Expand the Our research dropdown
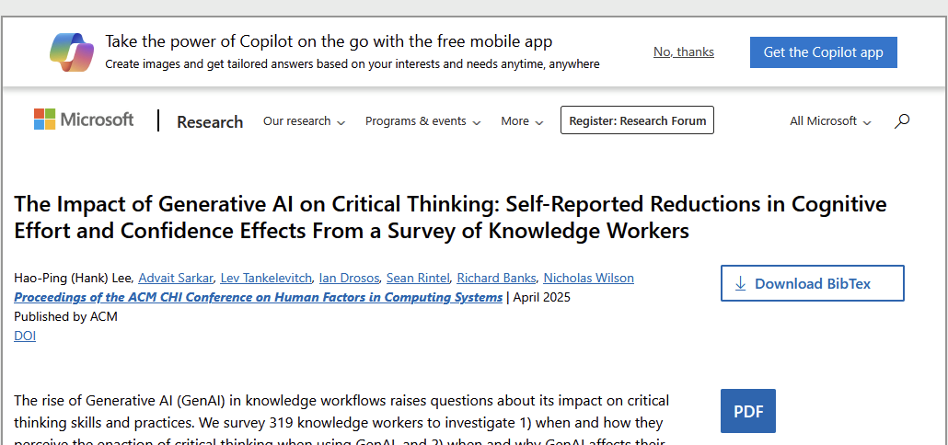The width and height of the screenshot is (948, 445). [304, 121]
